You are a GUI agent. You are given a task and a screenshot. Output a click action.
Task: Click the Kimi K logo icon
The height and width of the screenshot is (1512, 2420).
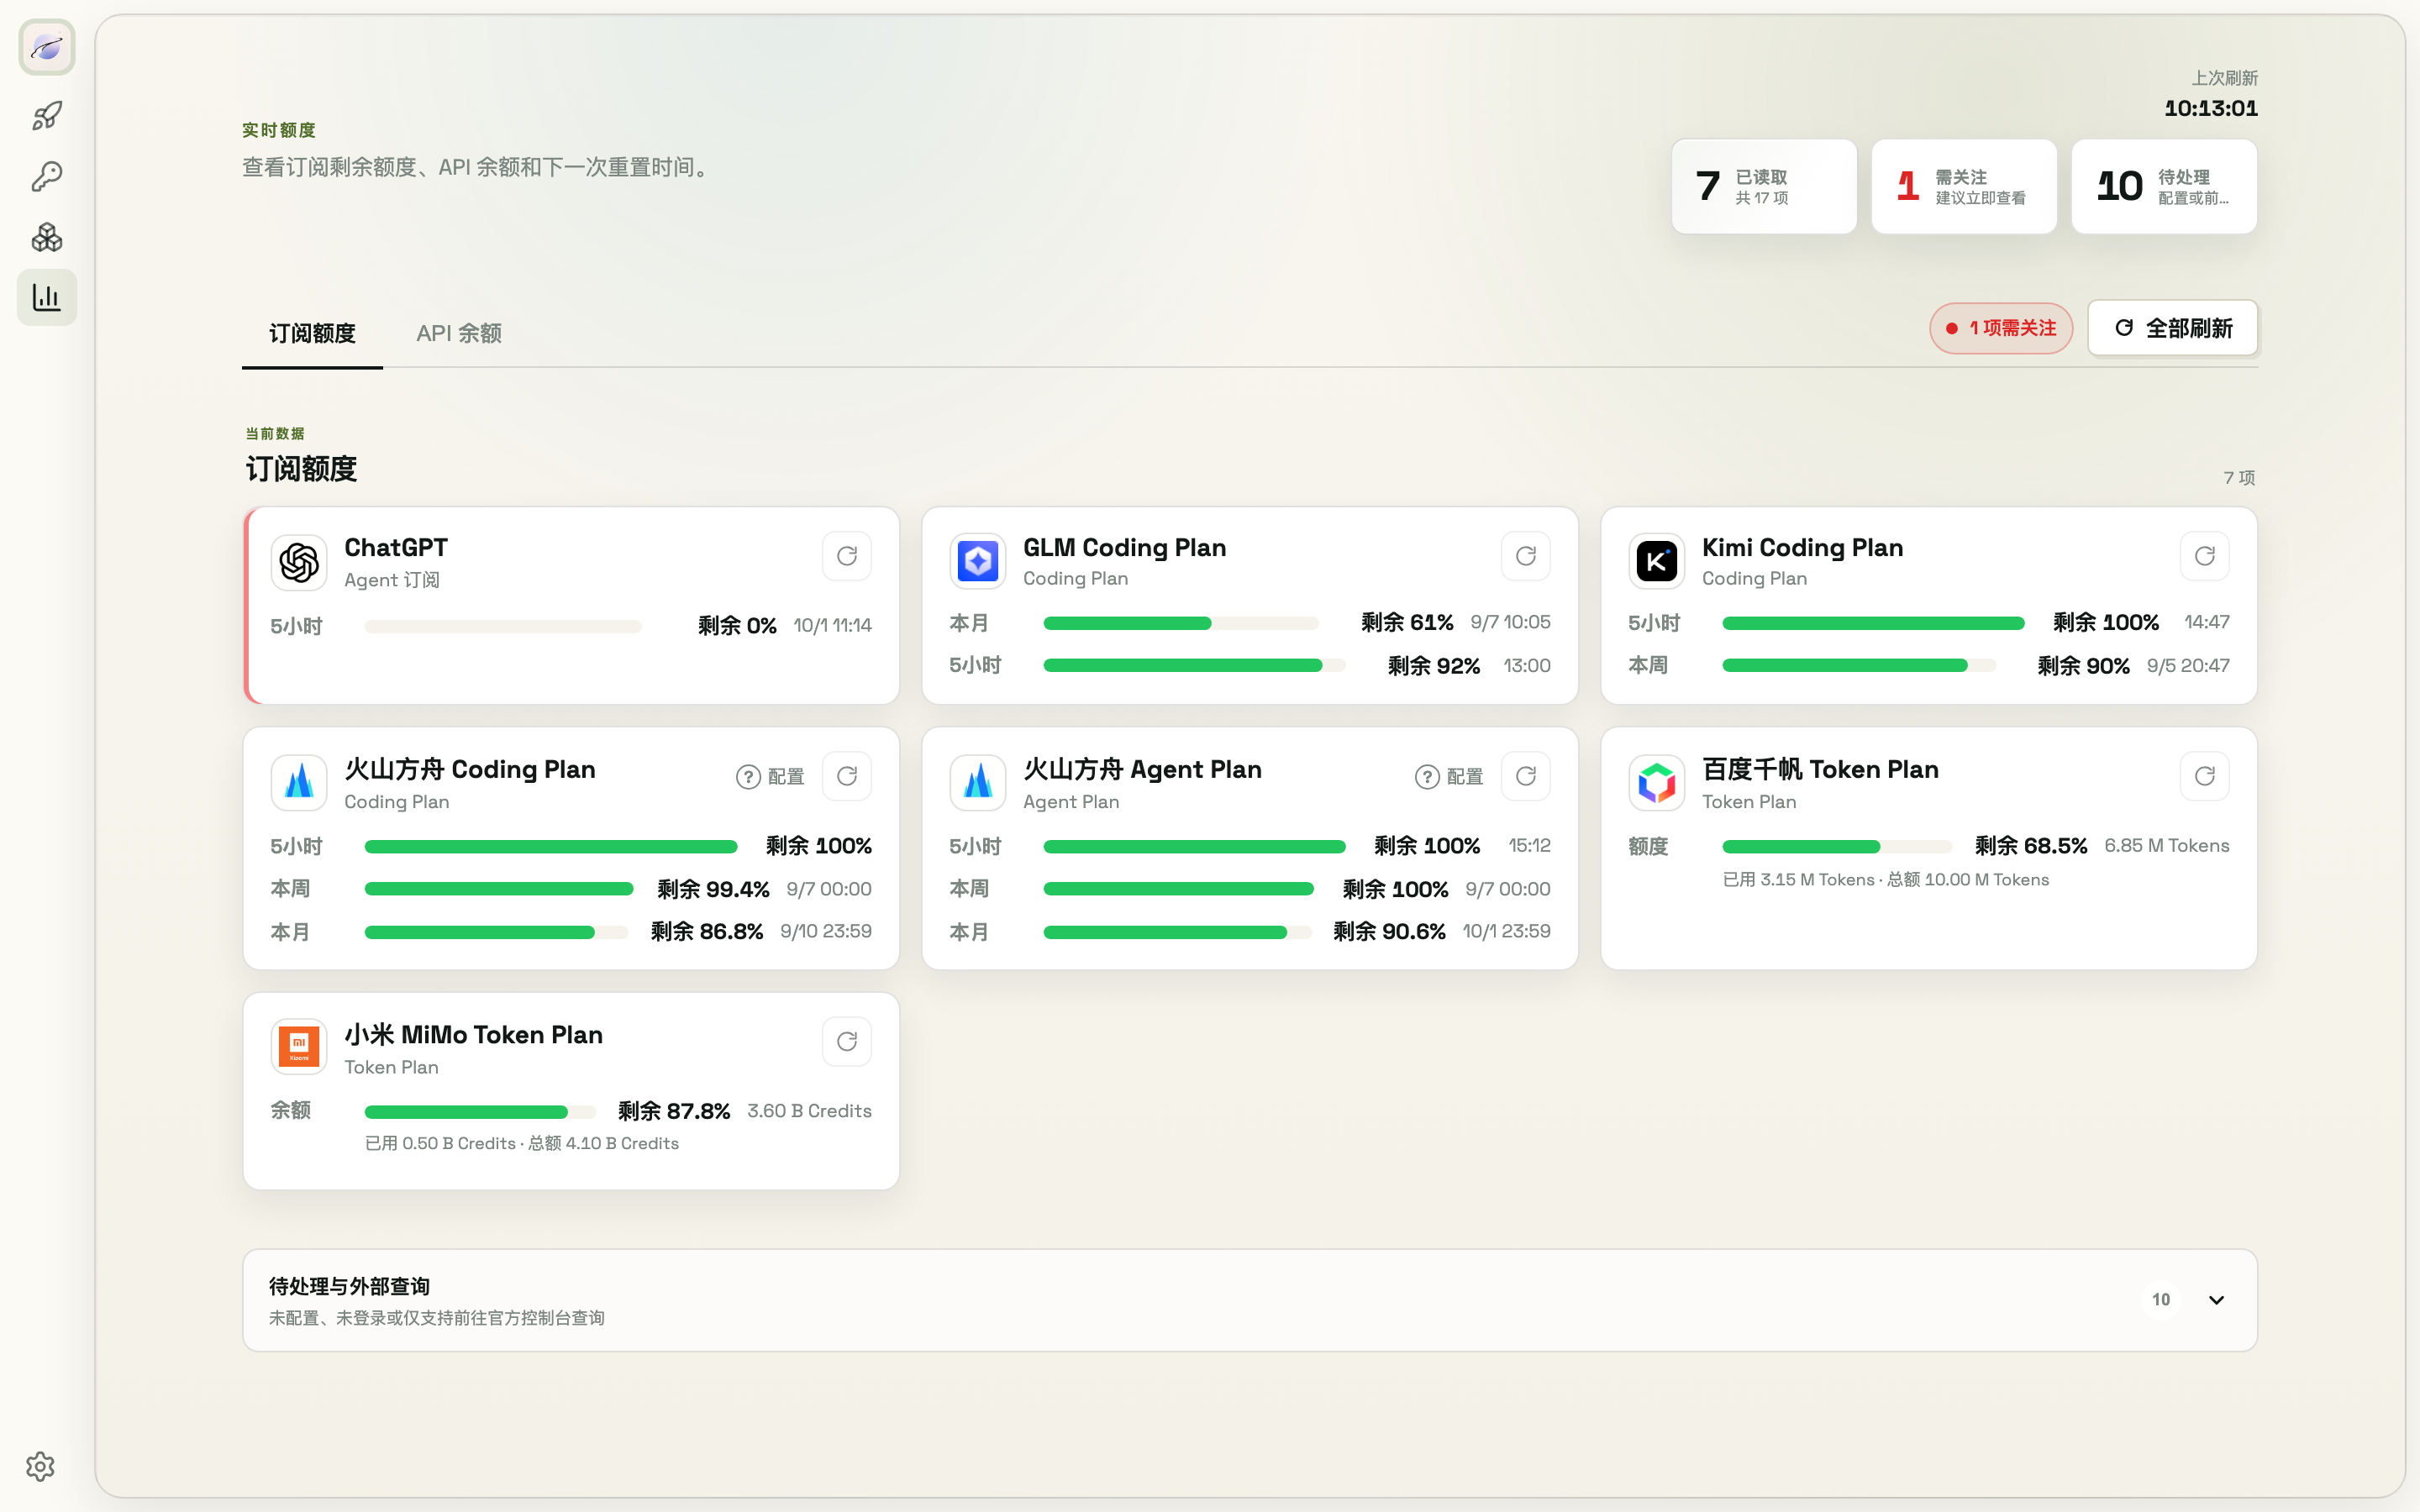(x=1657, y=562)
